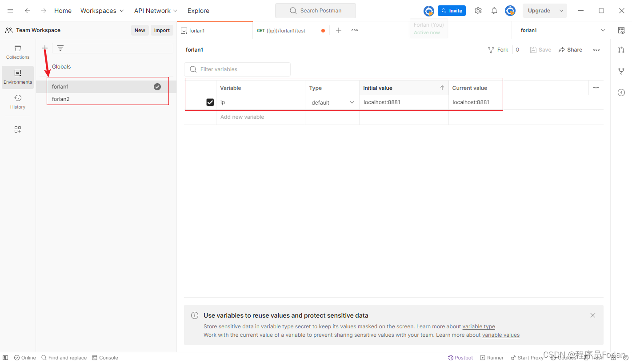Click Online status in the status bar

point(25,358)
